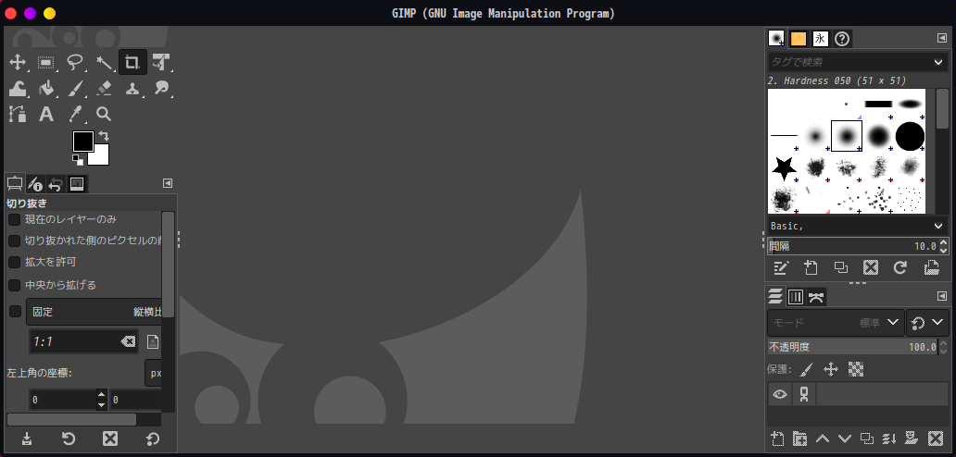Switch to the Undo History tab
Image resolution: width=956 pixels, height=457 pixels.
(x=57, y=184)
